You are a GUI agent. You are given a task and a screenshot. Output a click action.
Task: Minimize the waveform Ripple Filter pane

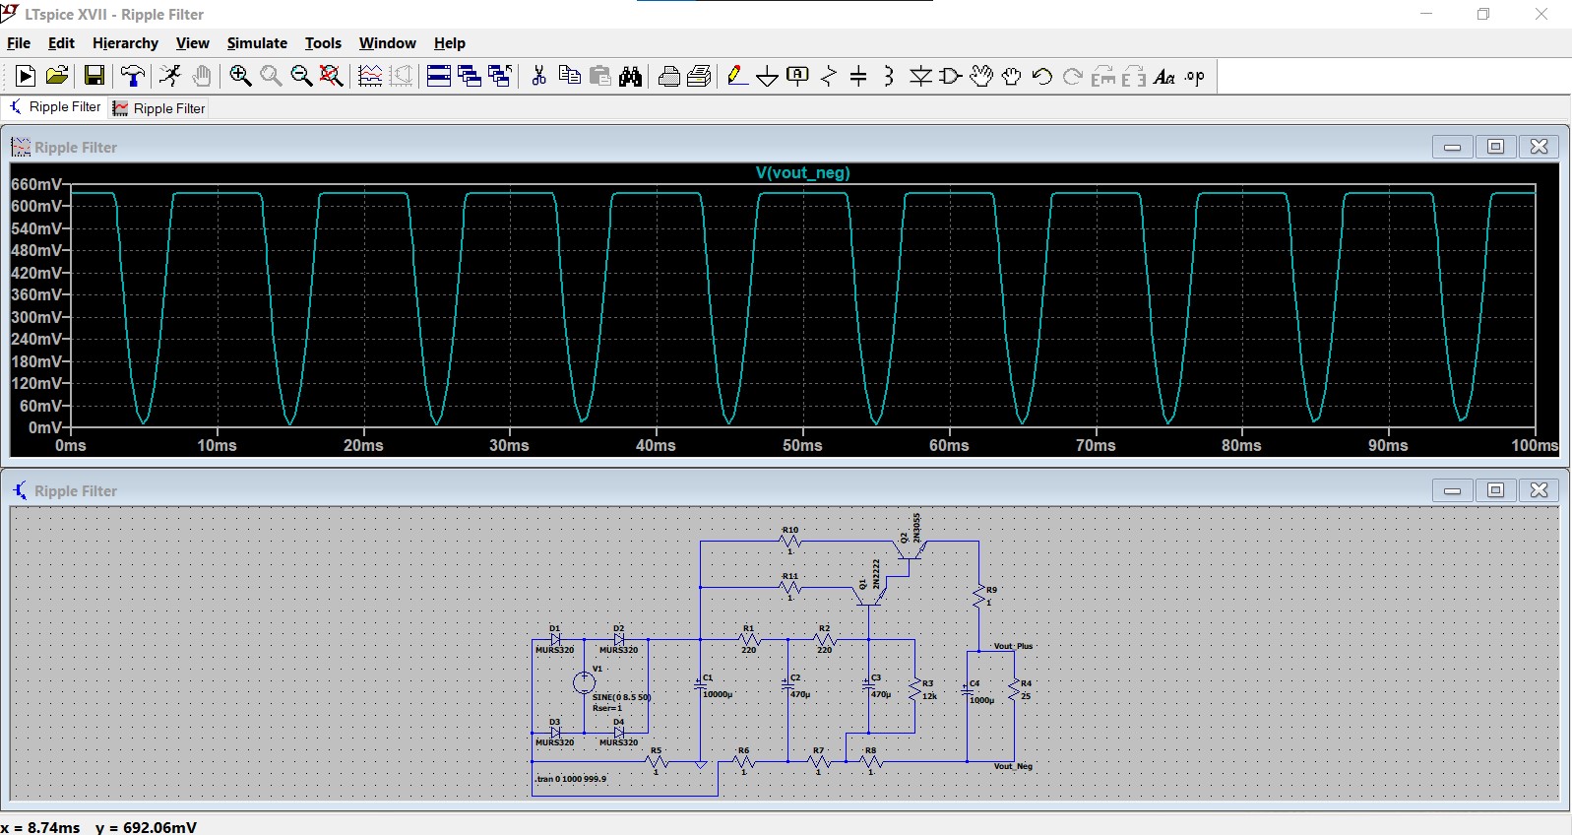click(x=1452, y=147)
